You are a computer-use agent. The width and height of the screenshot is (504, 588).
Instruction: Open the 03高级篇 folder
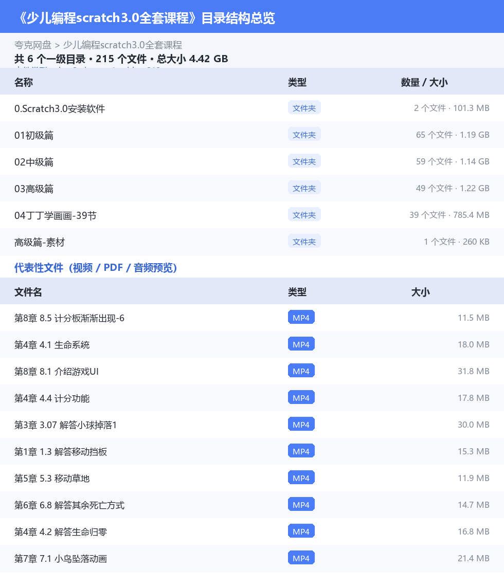(34, 189)
